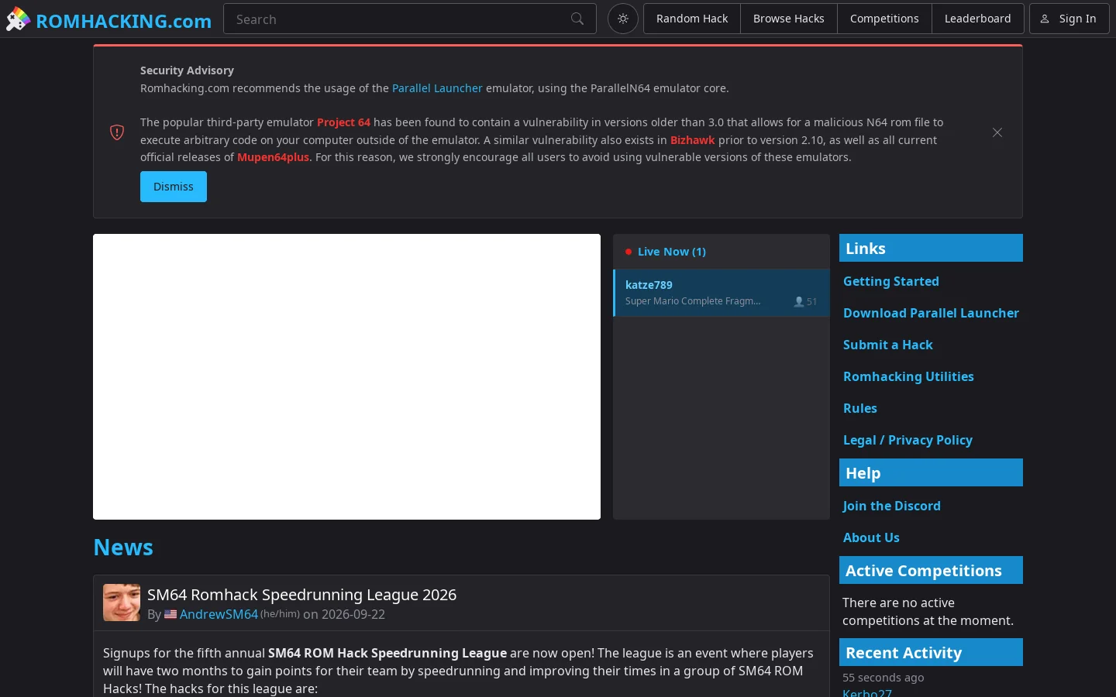Click the Recent Activity header
The image size is (1116, 697).
coord(931,652)
